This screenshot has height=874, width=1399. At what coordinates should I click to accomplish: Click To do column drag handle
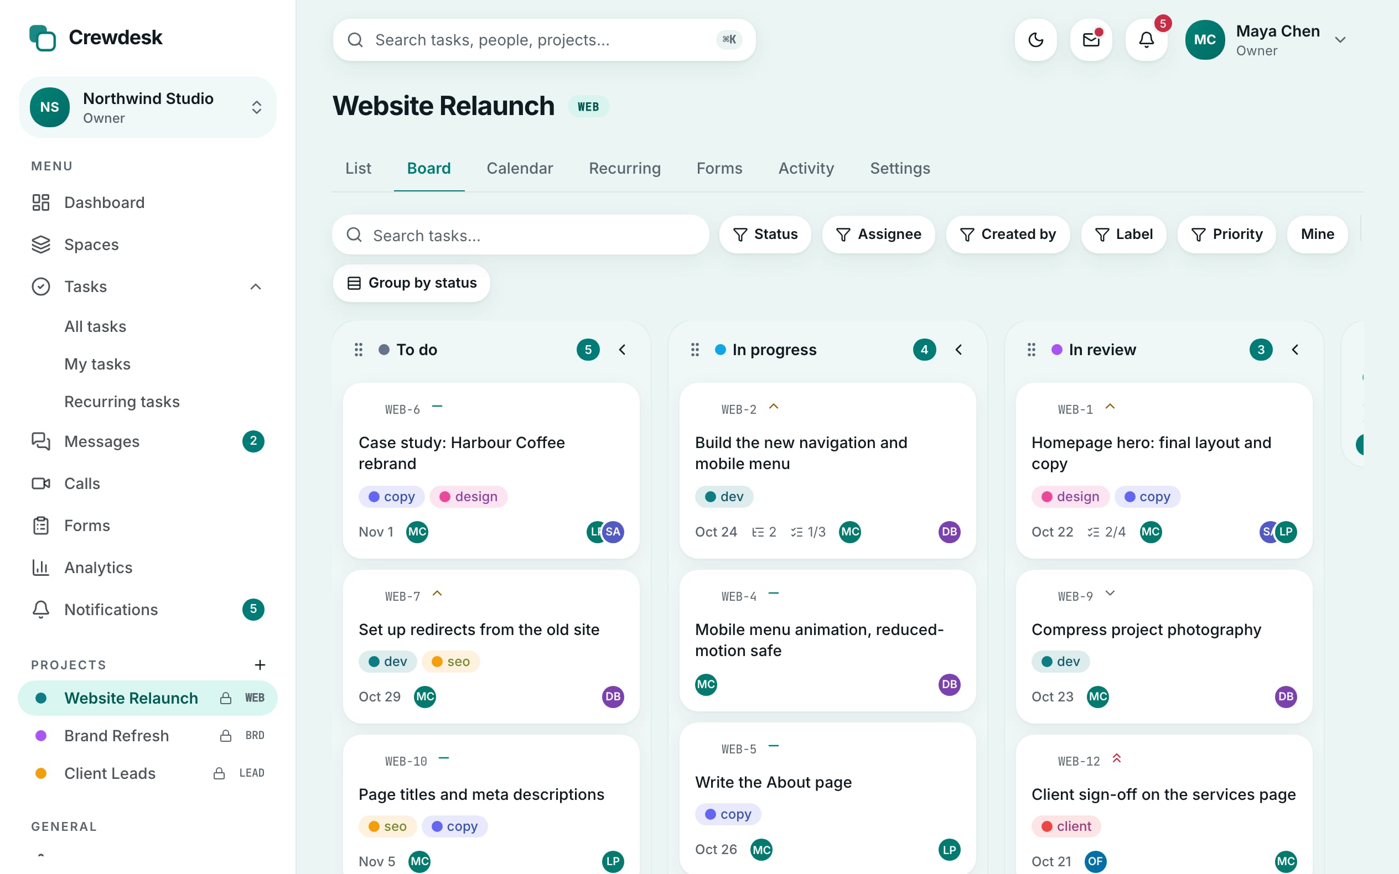tap(359, 350)
